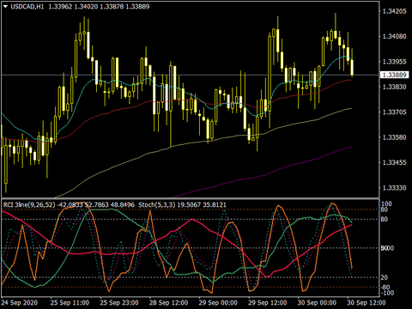Click the 28 Sep 12:00 time label
Screen dimensions: 412x309
click(x=169, y=303)
